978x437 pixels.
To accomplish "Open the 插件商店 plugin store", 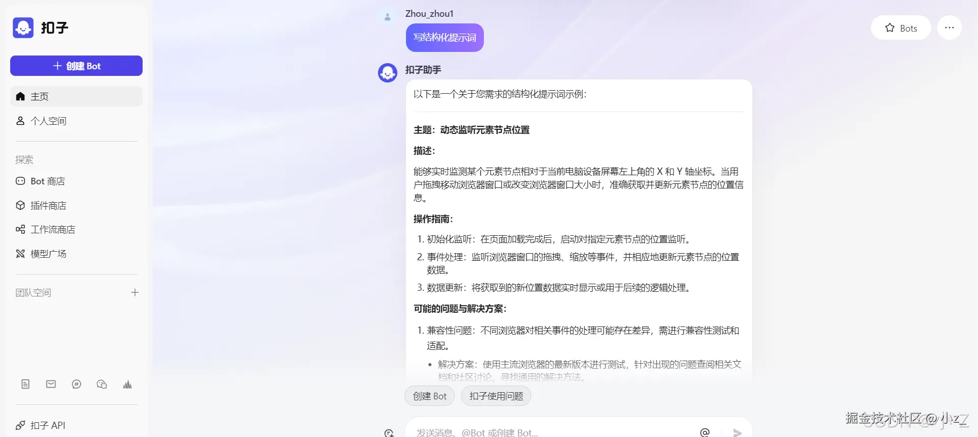I will coord(76,205).
